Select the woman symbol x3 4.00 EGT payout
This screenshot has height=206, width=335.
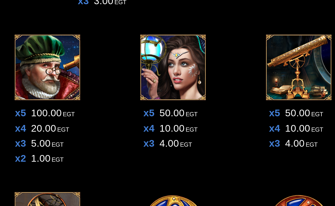tap(168, 144)
